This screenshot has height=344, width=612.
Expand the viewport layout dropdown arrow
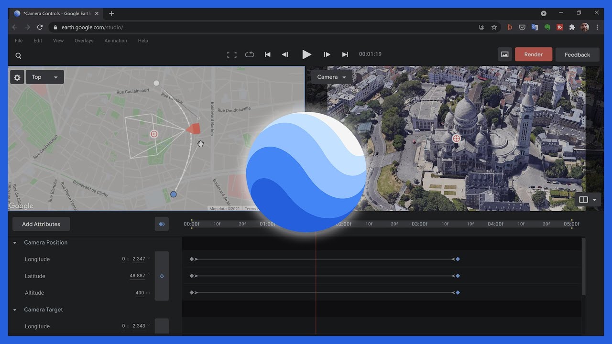(594, 200)
